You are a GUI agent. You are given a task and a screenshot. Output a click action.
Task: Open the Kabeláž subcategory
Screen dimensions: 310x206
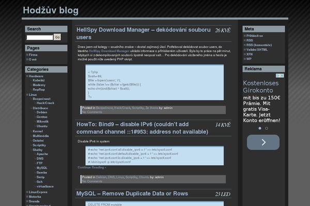[x=39, y=80]
